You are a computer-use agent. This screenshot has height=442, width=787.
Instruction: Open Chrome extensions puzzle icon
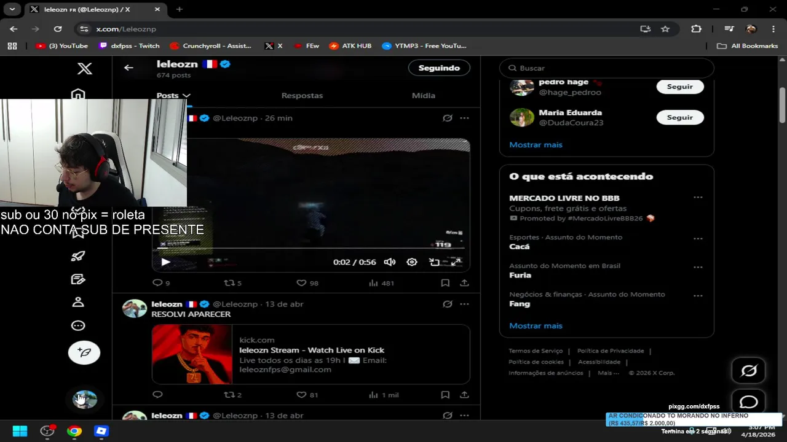tap(696, 29)
